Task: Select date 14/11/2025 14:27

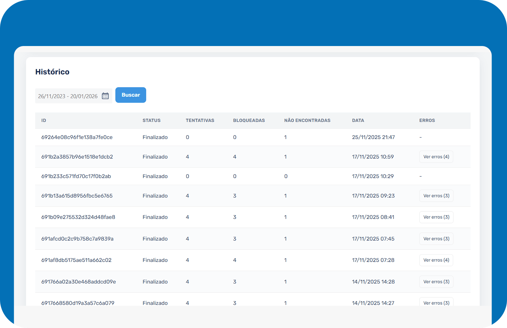Action: 373,303
